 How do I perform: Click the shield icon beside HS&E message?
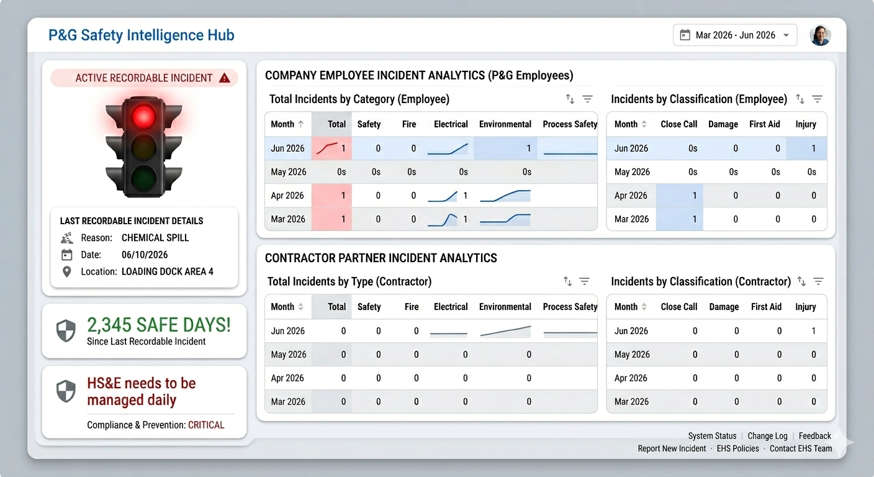[x=66, y=391]
